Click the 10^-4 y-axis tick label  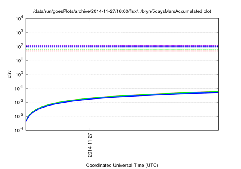pos(19,130)
